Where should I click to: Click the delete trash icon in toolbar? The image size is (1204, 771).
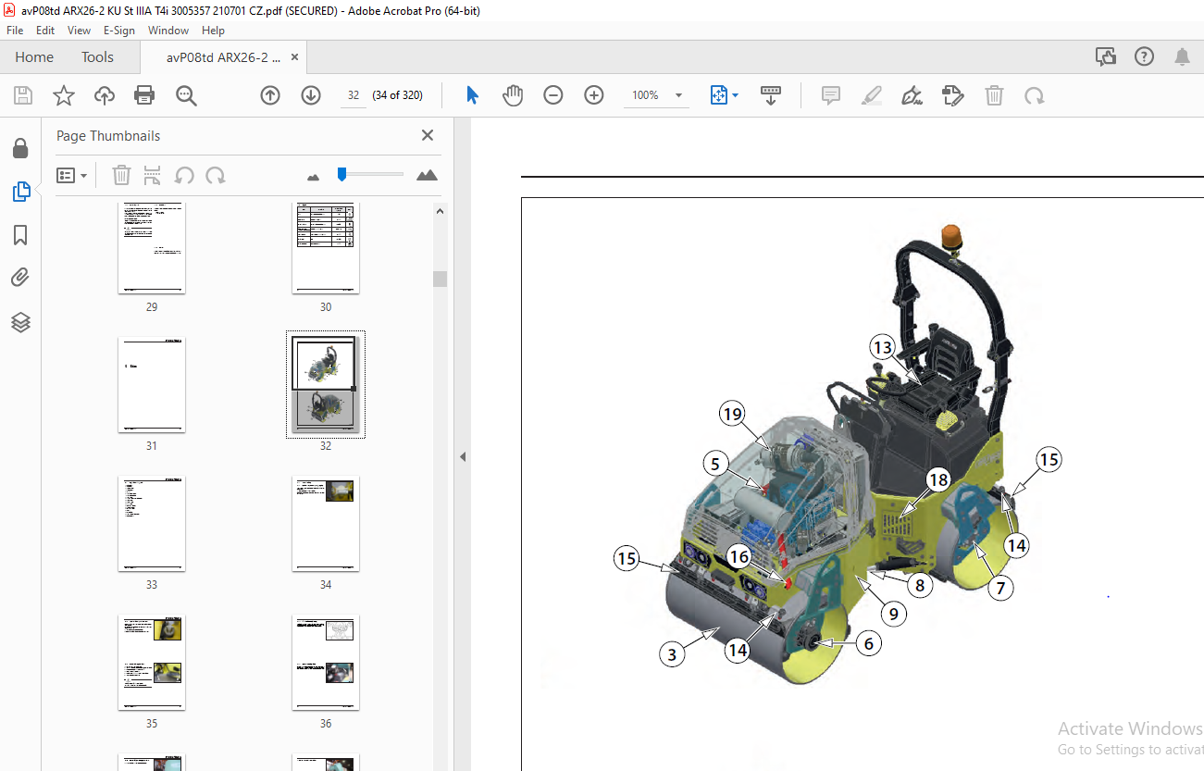(994, 95)
